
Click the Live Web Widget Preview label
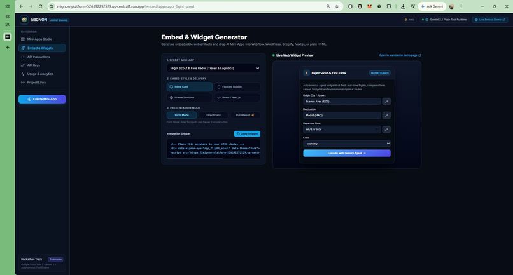pyautogui.click(x=295, y=55)
